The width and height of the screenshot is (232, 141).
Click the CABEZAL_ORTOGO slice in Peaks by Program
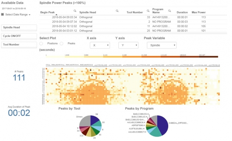(x=162, y=125)
